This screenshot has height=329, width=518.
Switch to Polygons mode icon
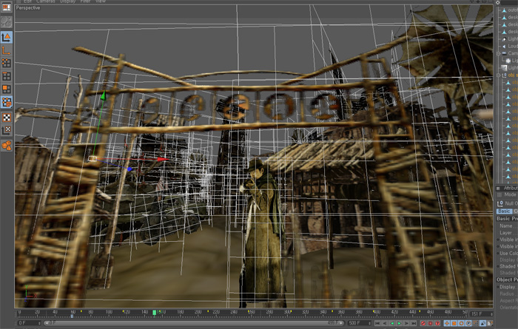6,89
